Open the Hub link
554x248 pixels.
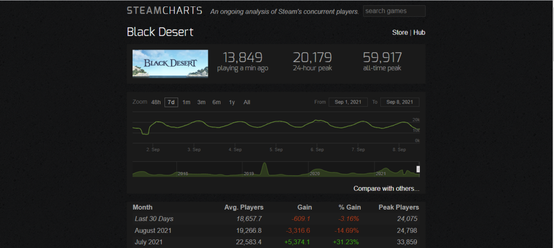tap(419, 32)
